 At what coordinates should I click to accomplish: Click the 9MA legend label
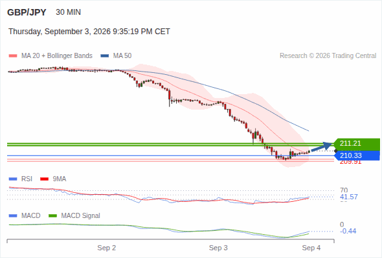point(60,179)
